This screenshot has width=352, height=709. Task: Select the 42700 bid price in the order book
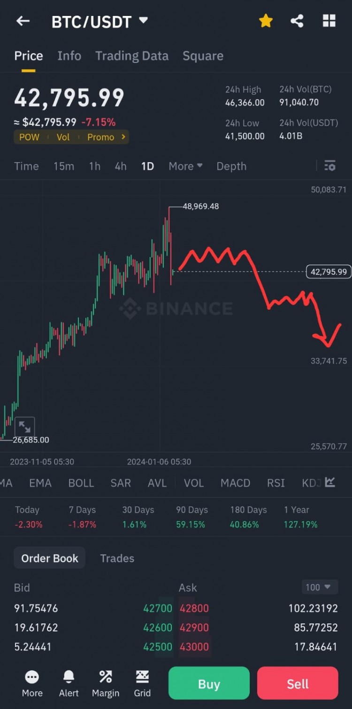157,608
